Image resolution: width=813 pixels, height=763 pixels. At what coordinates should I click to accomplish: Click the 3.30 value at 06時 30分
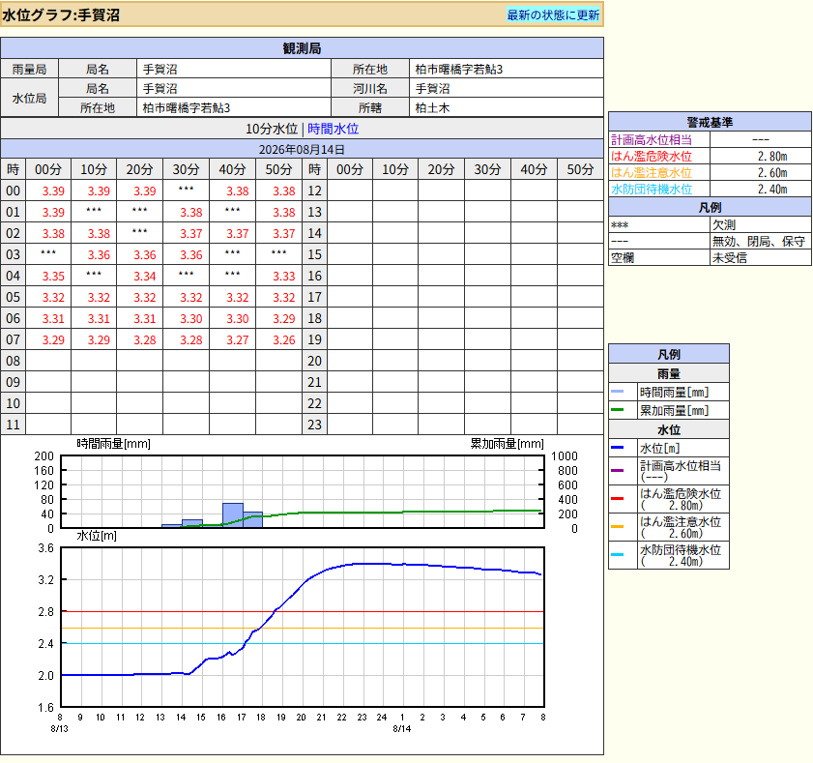191,318
